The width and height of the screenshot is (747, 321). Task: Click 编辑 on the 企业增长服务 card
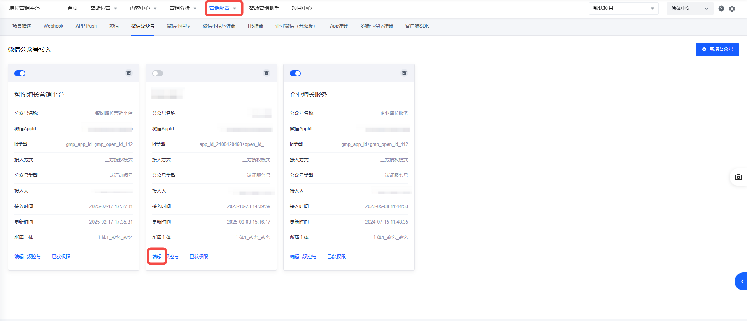[x=295, y=257]
